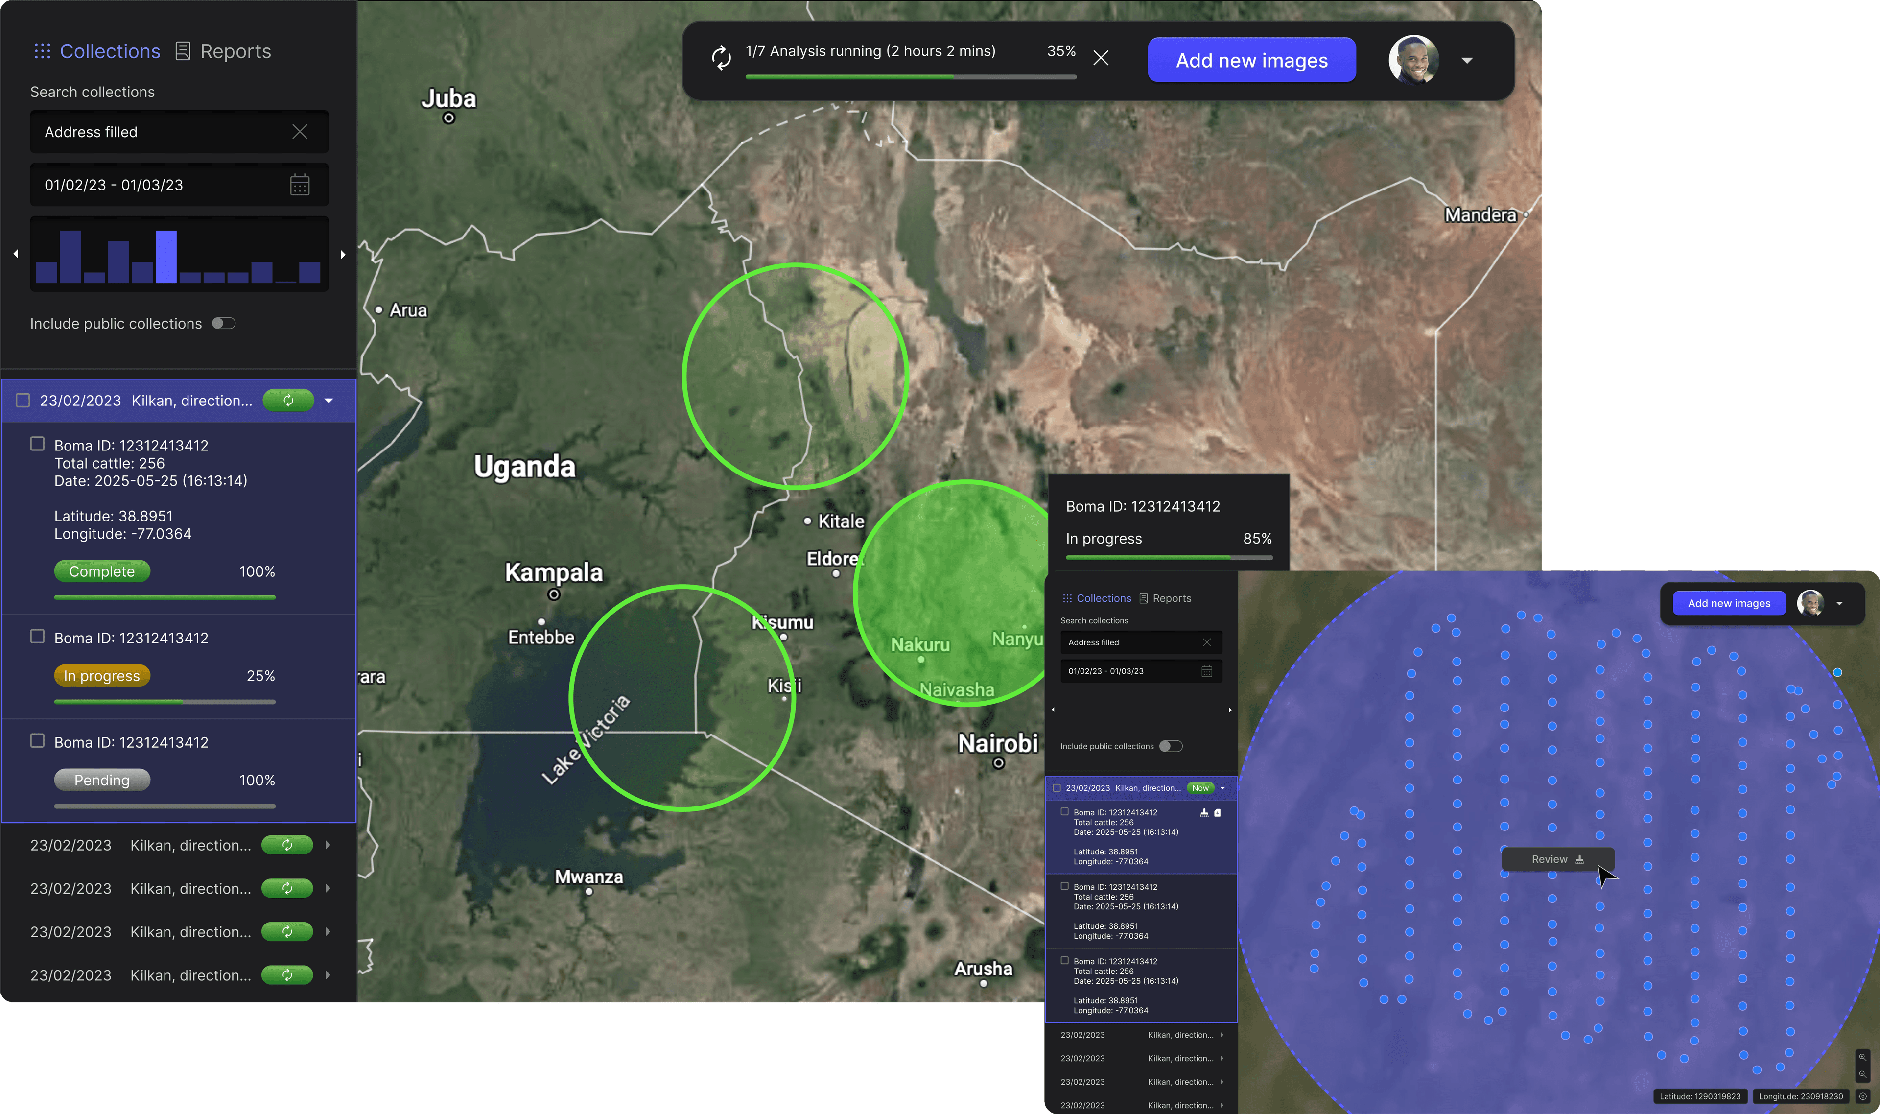Zoom in using the map magnifier plus icon
The image size is (1880, 1114).
[1862, 1057]
